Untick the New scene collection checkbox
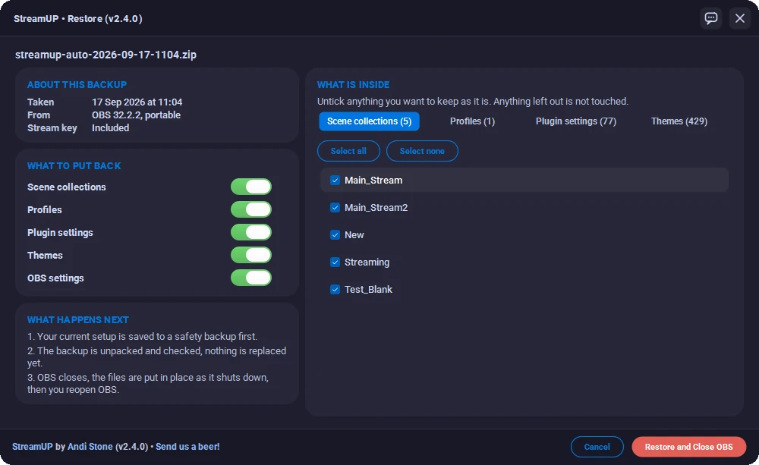 [x=335, y=235]
